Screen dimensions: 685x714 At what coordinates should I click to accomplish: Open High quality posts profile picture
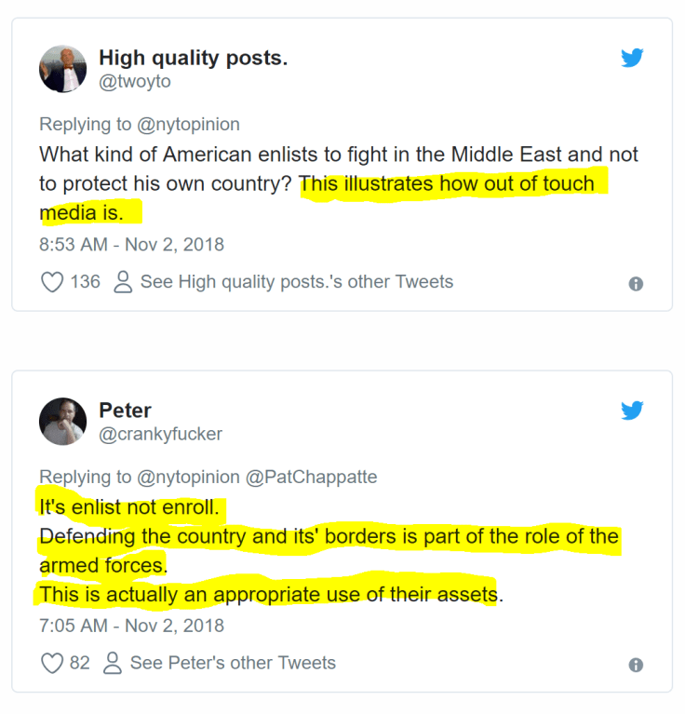pos(62,68)
